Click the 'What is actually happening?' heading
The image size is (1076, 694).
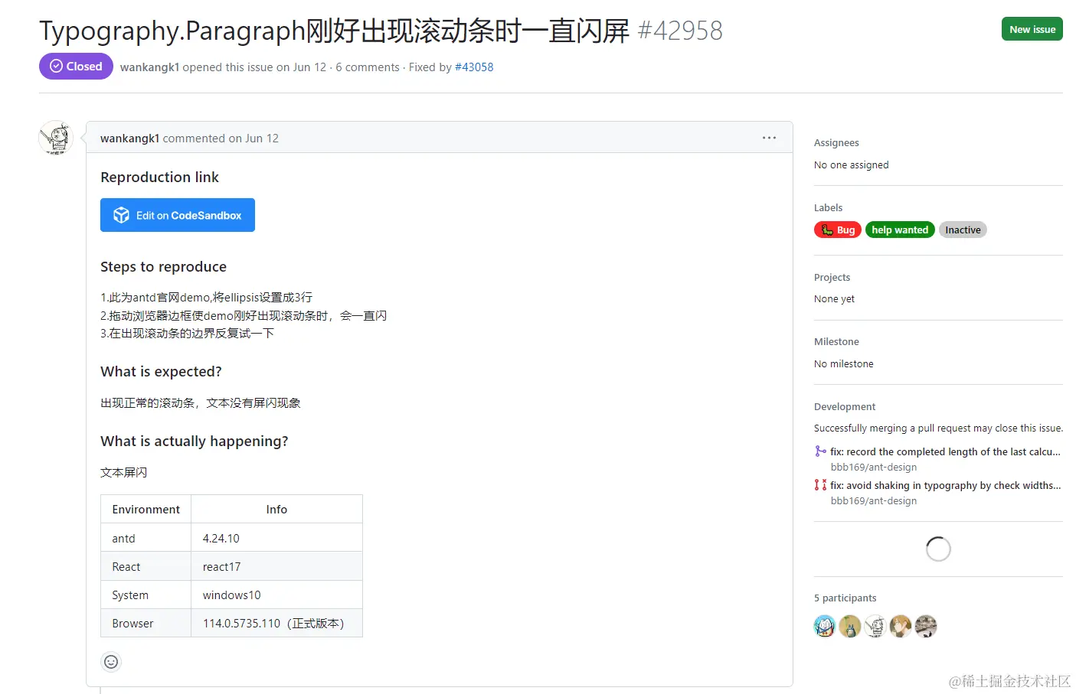tap(194, 441)
